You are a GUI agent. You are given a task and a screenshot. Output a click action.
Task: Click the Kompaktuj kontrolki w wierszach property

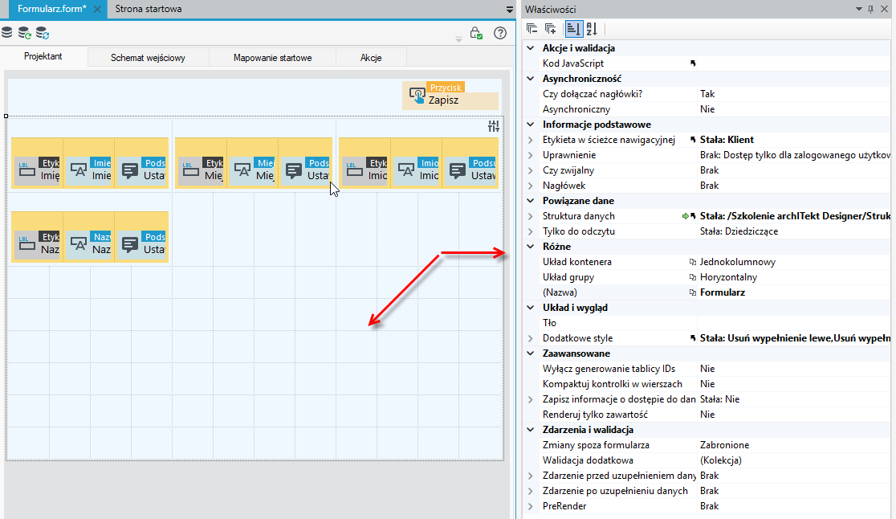pos(613,384)
